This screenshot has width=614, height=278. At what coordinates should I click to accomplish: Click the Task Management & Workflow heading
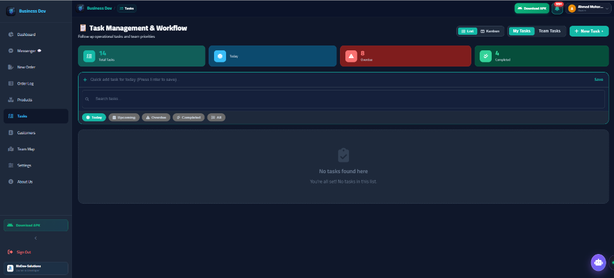(139, 28)
